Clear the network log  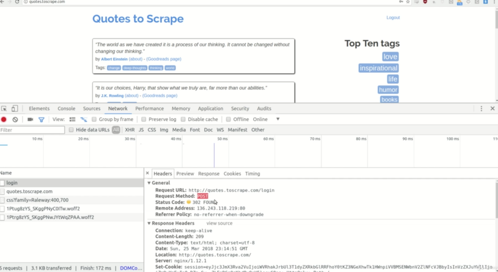pyautogui.click(x=15, y=119)
